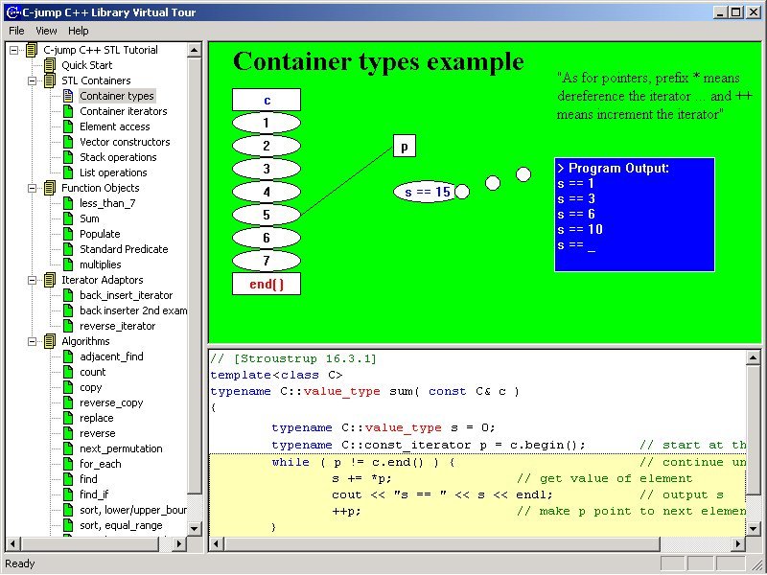This screenshot has height=575, width=767.
Task: Select the copy tutorial item
Action: [x=90, y=387]
